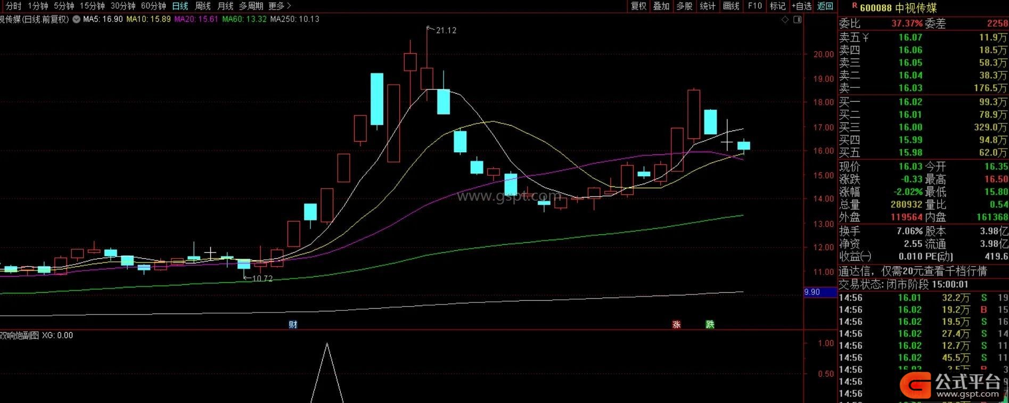The height and width of the screenshot is (403, 1009).
Task: Click the PE(动) value 419.6
Action: (x=996, y=257)
